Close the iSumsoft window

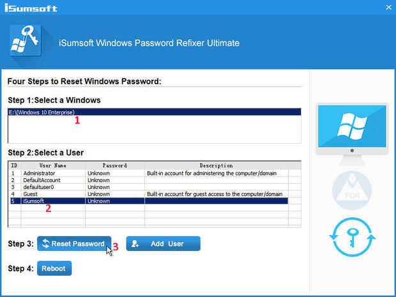point(388,7)
